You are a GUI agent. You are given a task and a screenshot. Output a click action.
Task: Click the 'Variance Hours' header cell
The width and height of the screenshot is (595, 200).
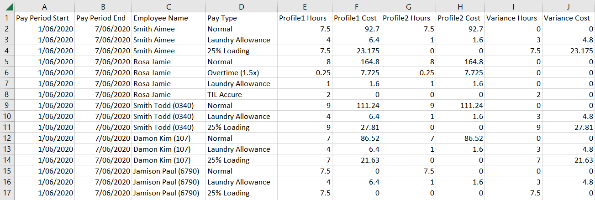tap(513, 18)
